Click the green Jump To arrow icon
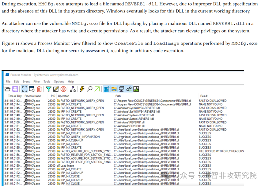This screenshot has height=186, width=265. [x=97, y=89]
